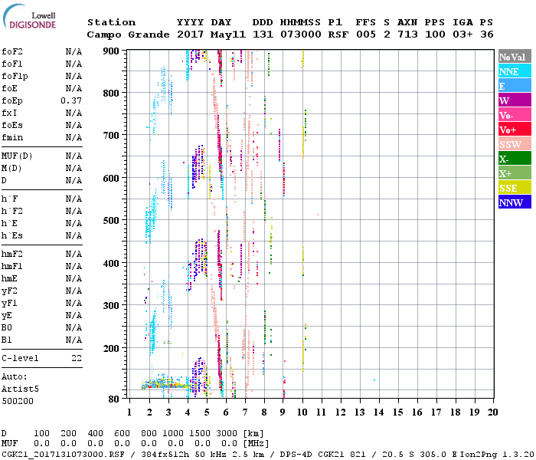Click the CGK21_2017131073000.RSF filename
The width and height of the screenshot is (536, 460).
point(64,454)
